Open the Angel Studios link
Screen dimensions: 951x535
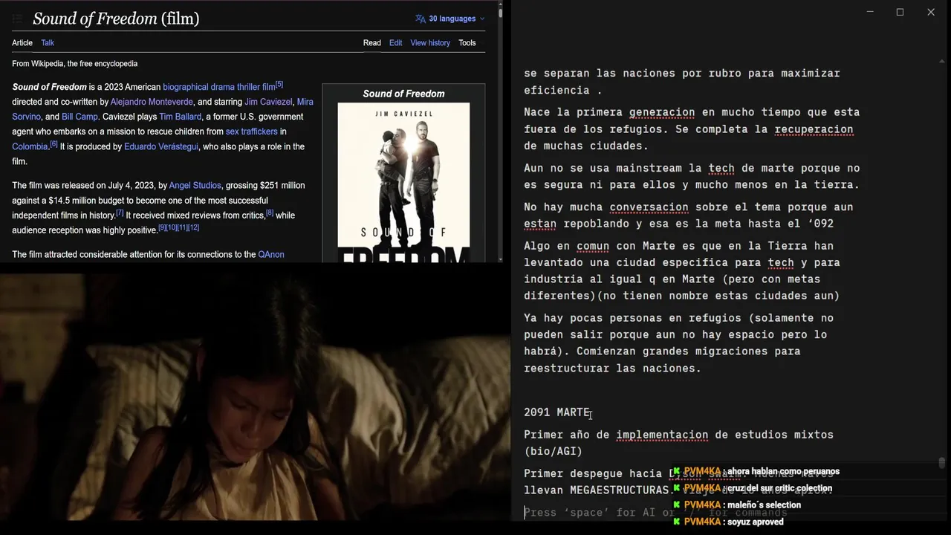click(195, 185)
